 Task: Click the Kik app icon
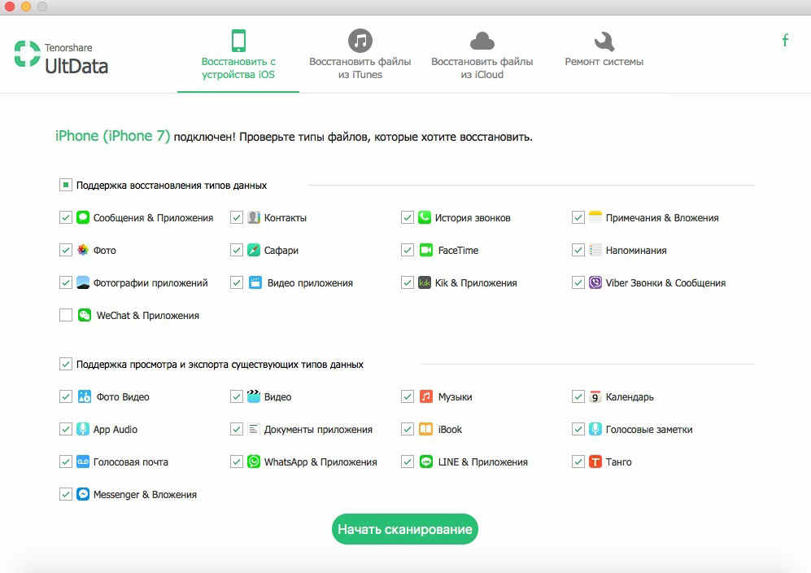tap(425, 283)
